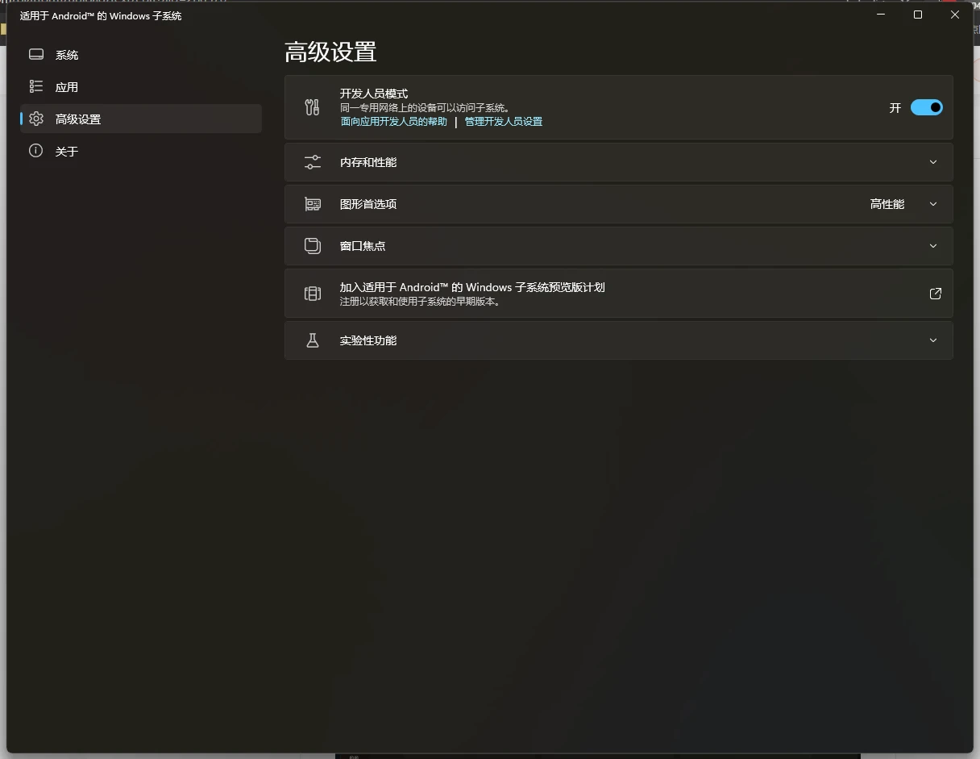
Task: Expand the 窗口焦点 section chevron
Action: point(933,246)
